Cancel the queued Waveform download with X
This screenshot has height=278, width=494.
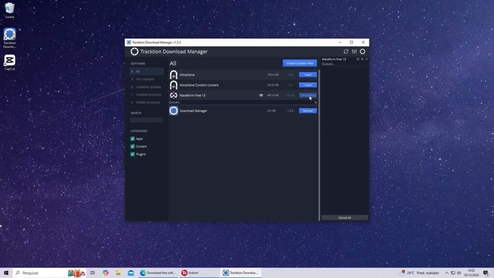(316, 102)
